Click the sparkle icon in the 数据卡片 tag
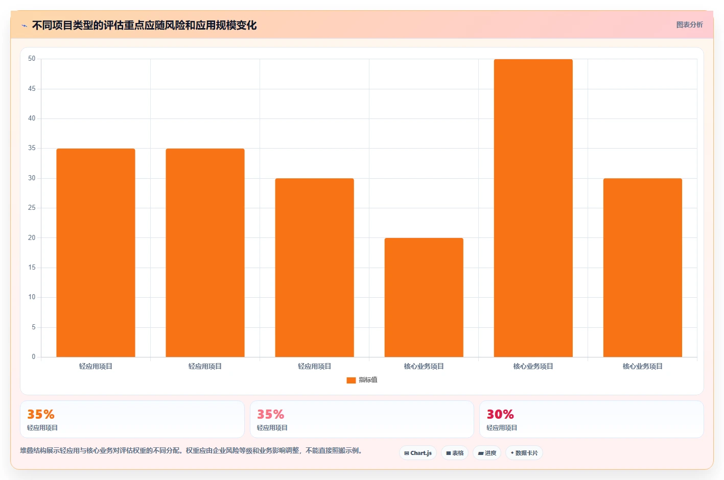The height and width of the screenshot is (480, 724). 512,453
